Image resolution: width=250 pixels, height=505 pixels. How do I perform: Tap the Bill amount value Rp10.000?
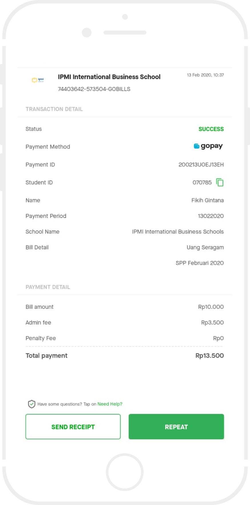coord(211,307)
